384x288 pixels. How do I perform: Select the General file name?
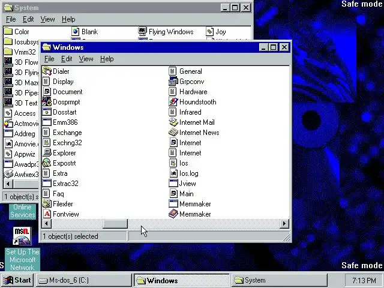pyautogui.click(x=191, y=71)
